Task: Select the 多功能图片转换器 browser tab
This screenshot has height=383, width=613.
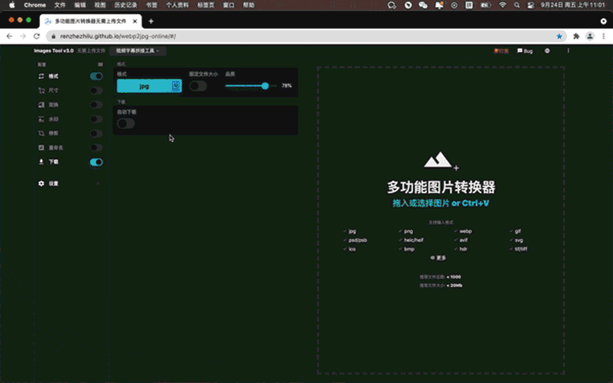Action: (91, 21)
